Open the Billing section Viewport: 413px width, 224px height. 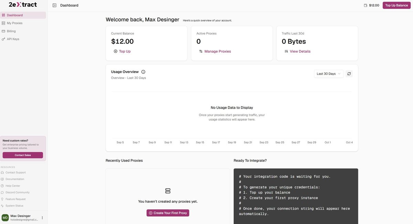tap(23, 31)
